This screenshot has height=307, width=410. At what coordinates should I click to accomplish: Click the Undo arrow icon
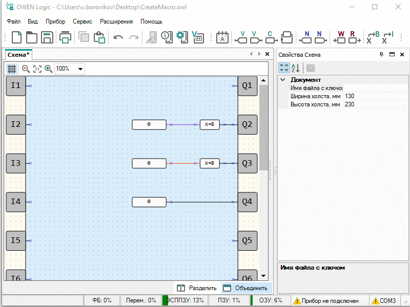click(x=118, y=37)
